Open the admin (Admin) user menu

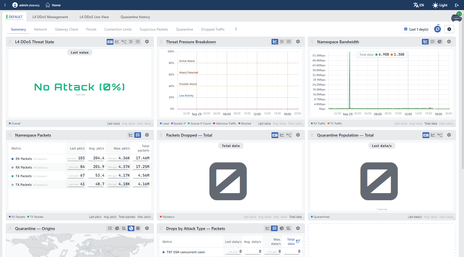click(x=26, y=5)
